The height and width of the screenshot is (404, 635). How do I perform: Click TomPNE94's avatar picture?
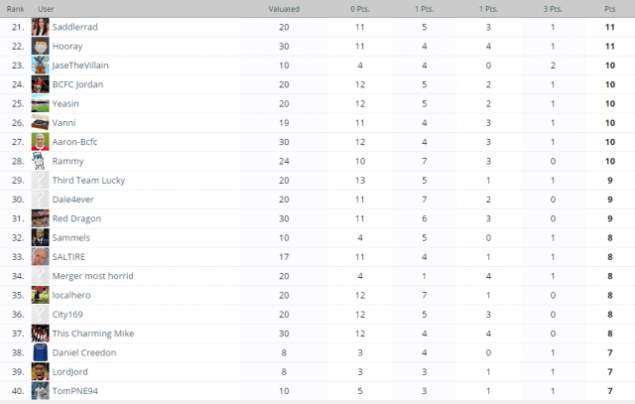[40, 391]
